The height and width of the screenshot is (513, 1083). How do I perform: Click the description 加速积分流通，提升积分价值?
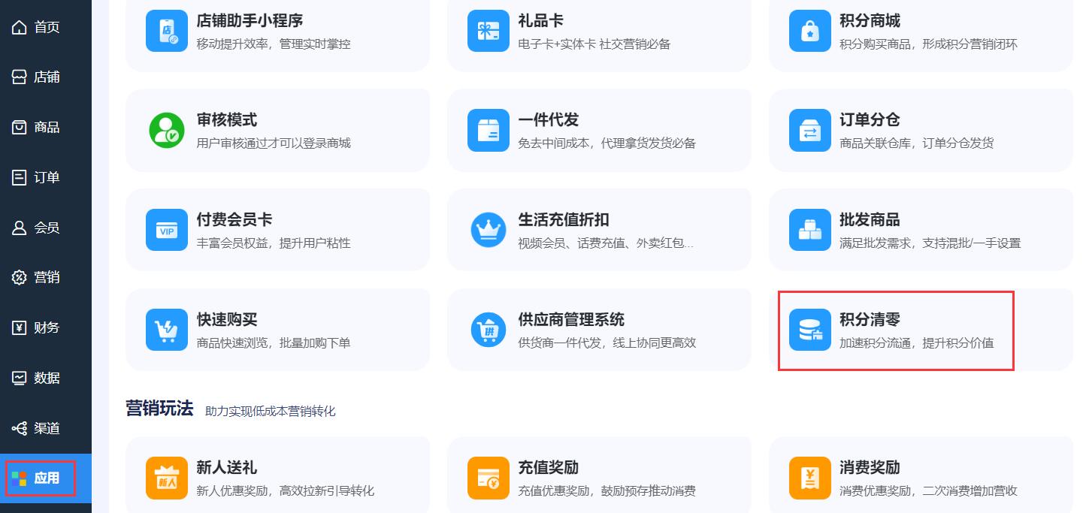click(917, 343)
